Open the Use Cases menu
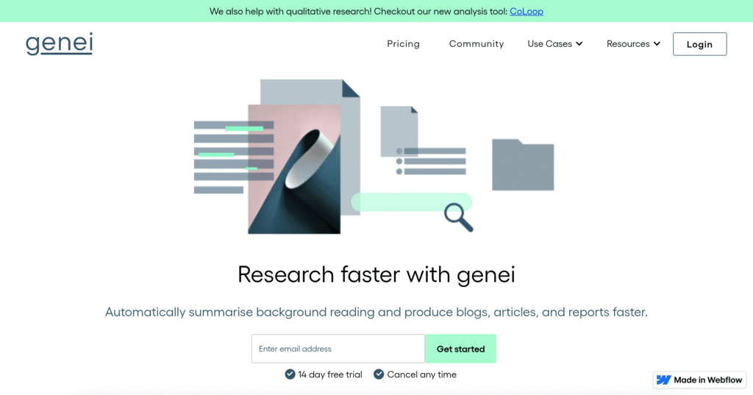The width and height of the screenshot is (753, 395). 549,44
